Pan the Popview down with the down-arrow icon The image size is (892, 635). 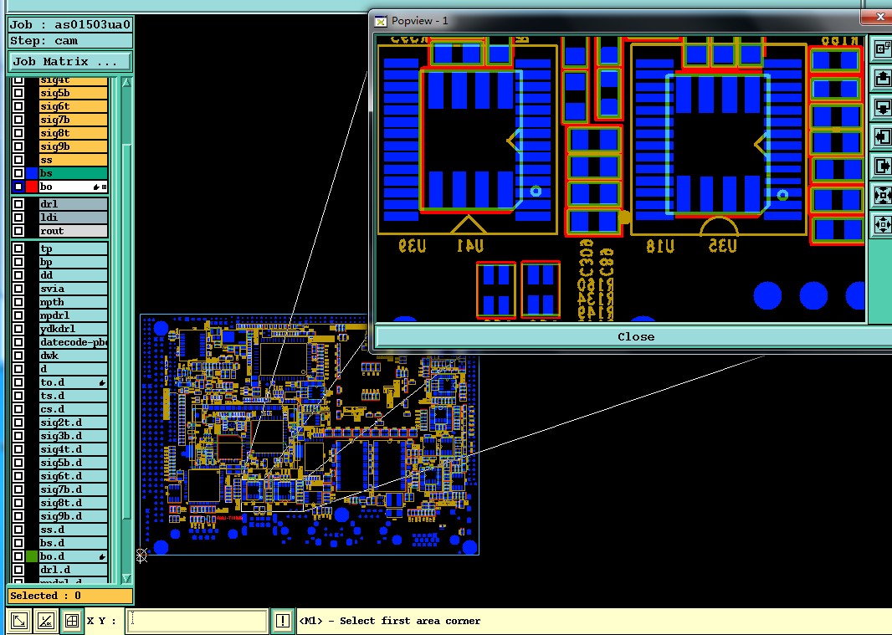tap(882, 108)
